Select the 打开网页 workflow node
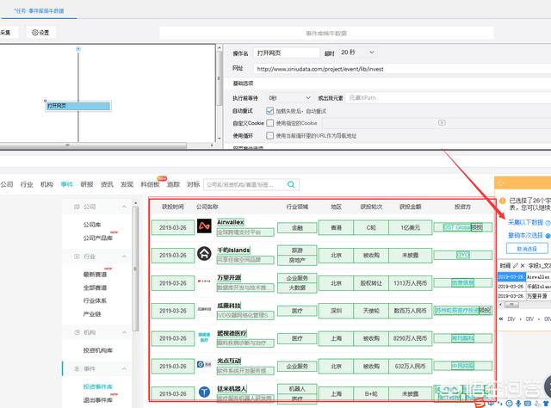The width and height of the screenshot is (551, 408). (x=78, y=106)
